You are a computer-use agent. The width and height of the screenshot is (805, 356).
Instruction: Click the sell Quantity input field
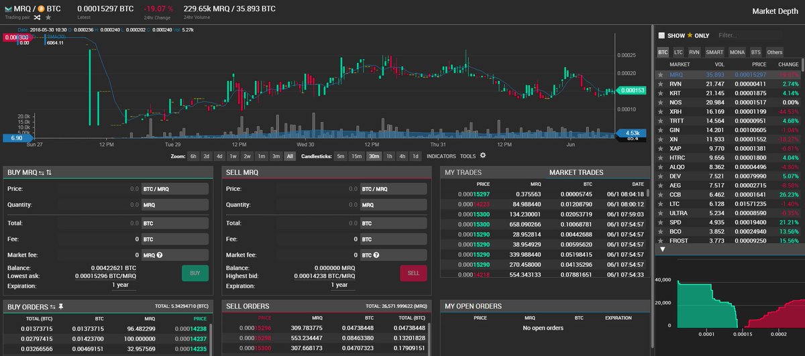tap(318, 204)
